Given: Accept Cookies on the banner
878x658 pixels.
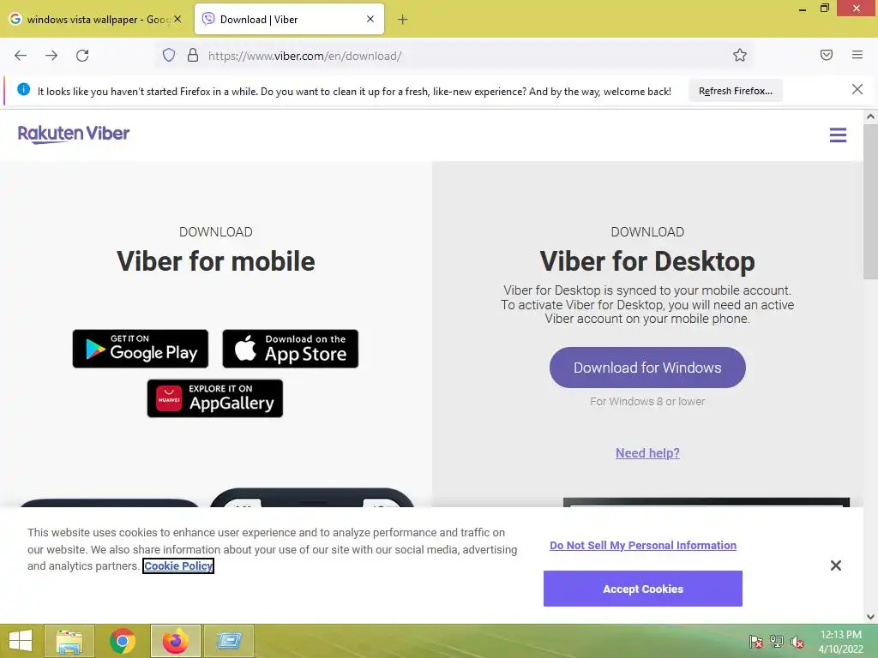Looking at the screenshot, I should 643,589.
